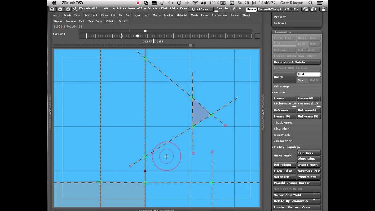This screenshot has width=375, height=211.
Task: Click the See-through slider
Action: tap(229, 9)
